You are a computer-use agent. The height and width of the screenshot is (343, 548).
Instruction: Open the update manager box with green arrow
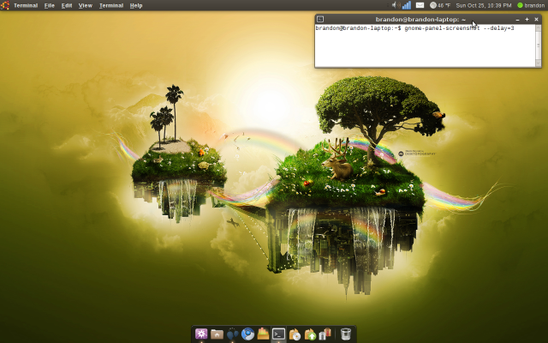pyautogui.click(x=310, y=334)
